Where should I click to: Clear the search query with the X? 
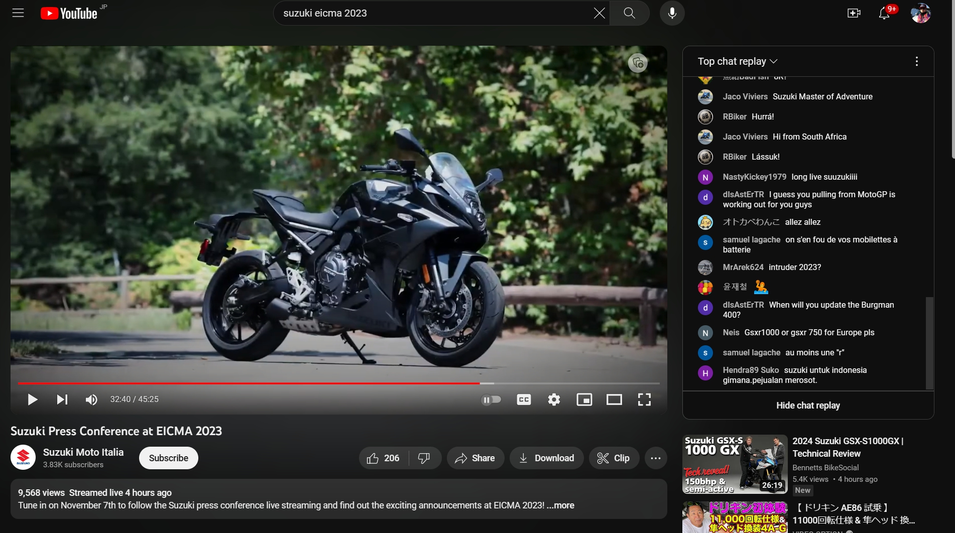(599, 13)
